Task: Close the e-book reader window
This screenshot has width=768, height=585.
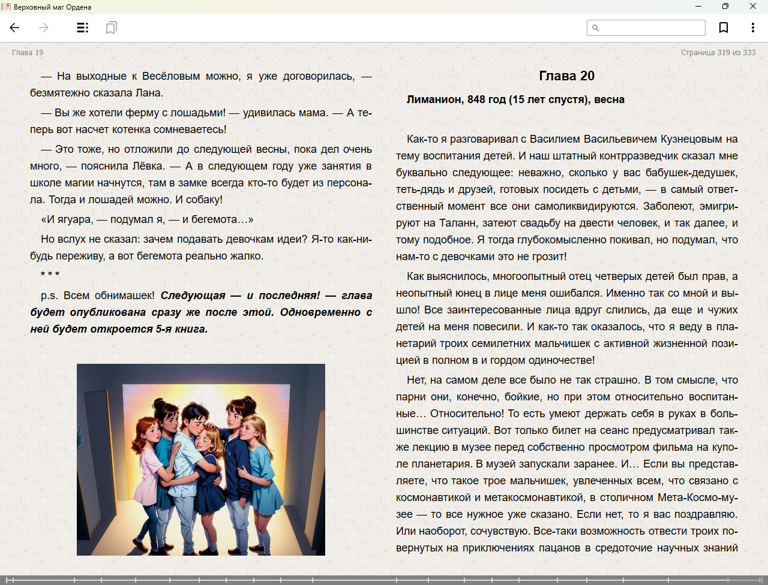Action: [x=752, y=7]
